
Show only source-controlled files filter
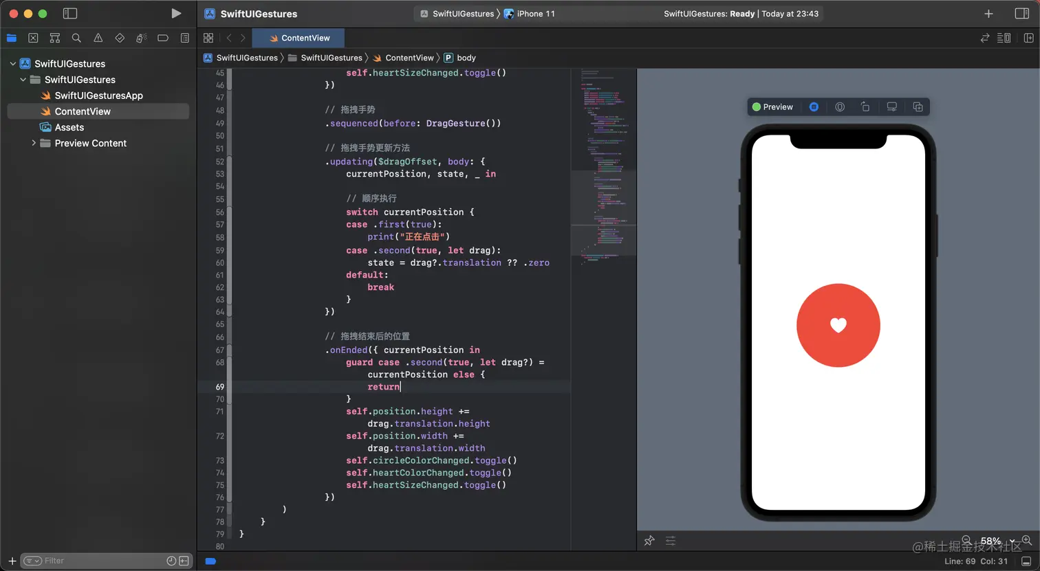pos(184,561)
